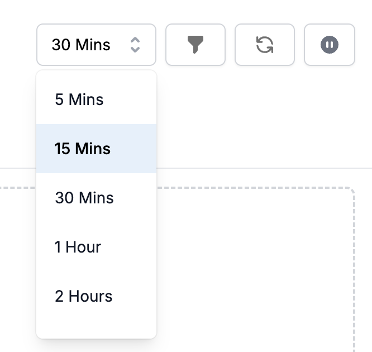Click the up-down chevron on the time selector
This screenshot has height=352, width=372.
tap(135, 45)
